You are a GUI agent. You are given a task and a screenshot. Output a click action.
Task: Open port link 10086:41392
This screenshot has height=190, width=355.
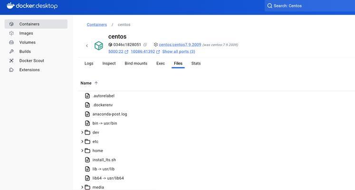tap(143, 52)
